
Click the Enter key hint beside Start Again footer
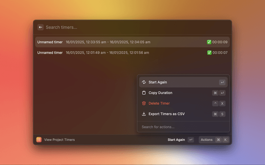190,140
